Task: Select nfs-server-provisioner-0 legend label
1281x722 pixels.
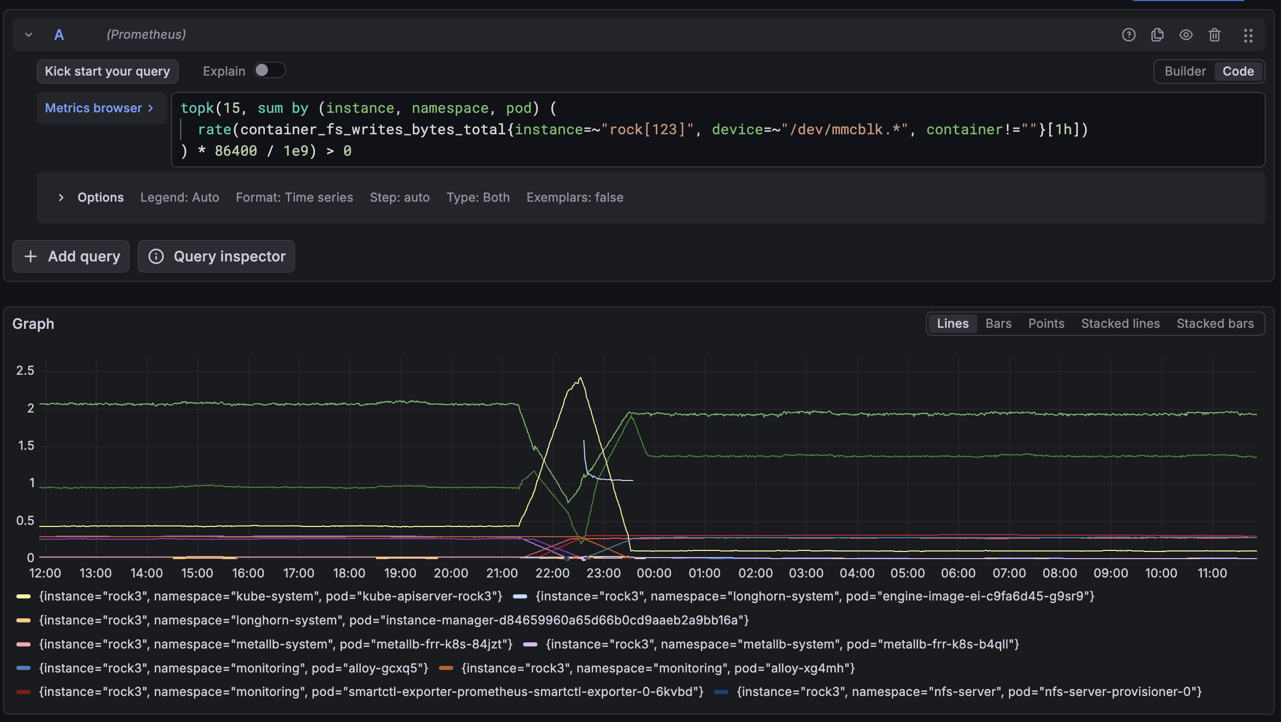Action: pyautogui.click(x=969, y=692)
